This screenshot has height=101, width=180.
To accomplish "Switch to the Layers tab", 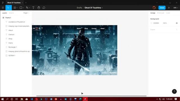I will tap(4, 13).
